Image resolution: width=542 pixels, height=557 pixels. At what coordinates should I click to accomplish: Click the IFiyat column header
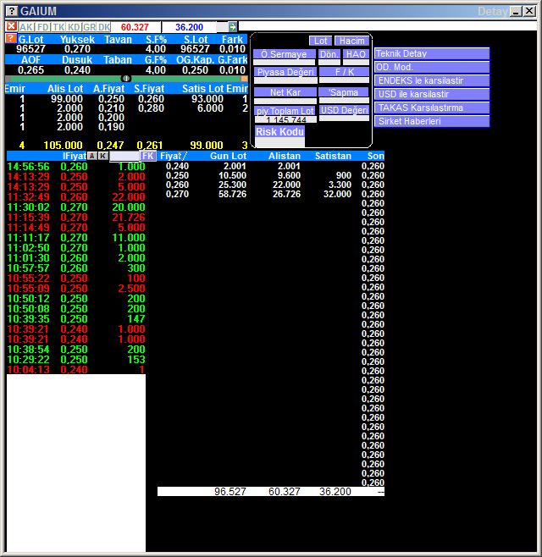(x=75, y=156)
